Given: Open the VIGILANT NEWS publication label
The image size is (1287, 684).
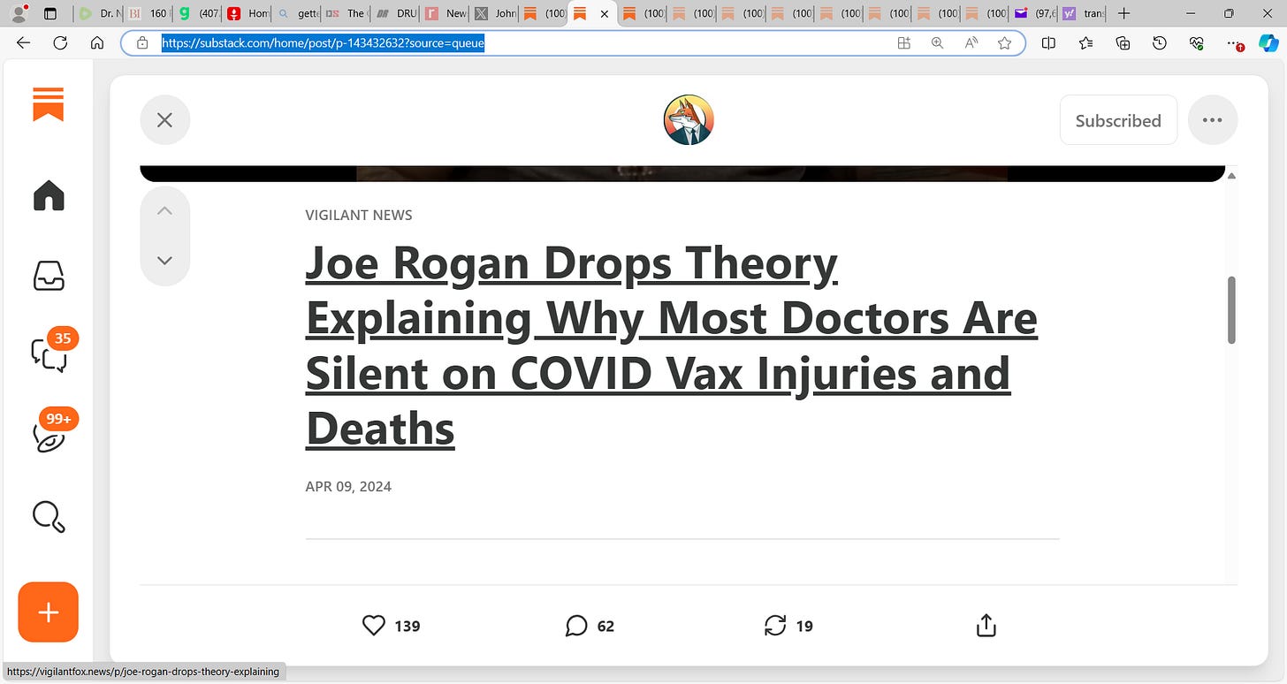Looking at the screenshot, I should coord(359,215).
